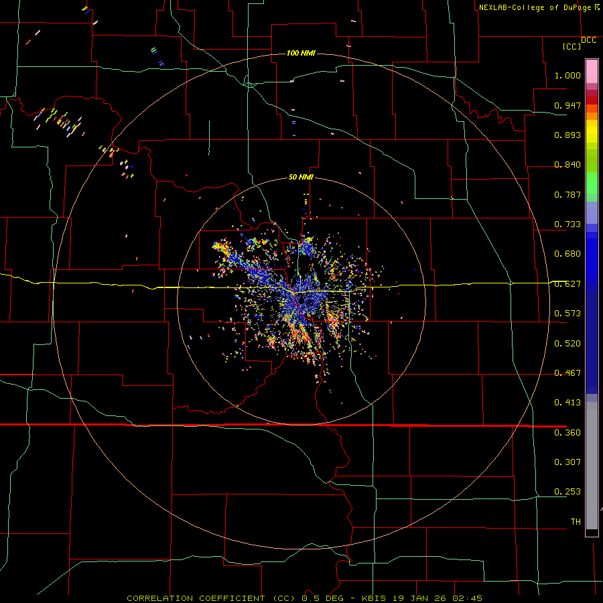The image size is (603, 603).
Task: Select the 0.413 legend value
Action: pyautogui.click(x=567, y=402)
